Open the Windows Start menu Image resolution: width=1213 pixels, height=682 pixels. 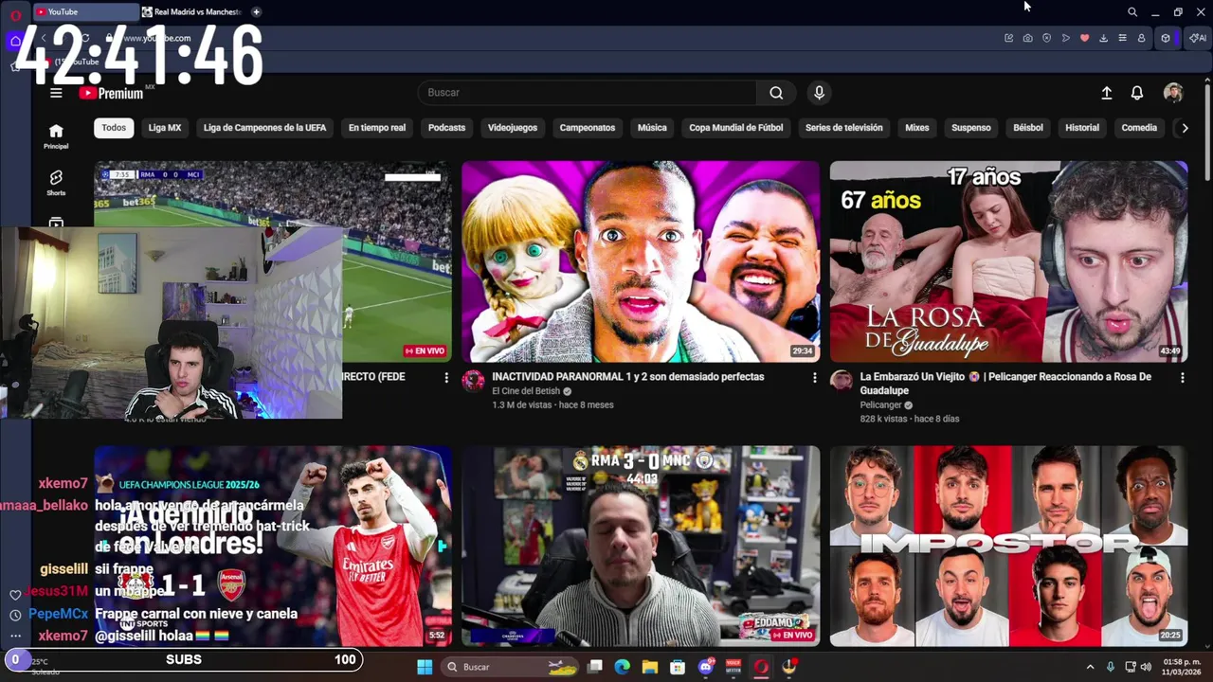[425, 667]
